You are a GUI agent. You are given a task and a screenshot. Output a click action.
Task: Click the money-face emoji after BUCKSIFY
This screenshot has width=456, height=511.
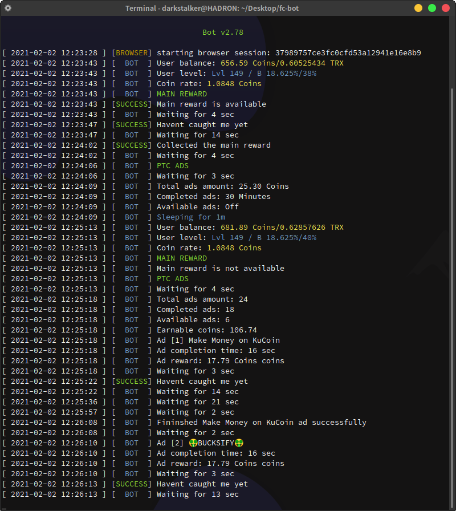(239, 443)
